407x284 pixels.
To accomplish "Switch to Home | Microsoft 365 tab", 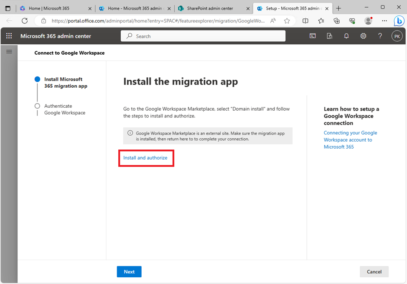I will [55, 8].
